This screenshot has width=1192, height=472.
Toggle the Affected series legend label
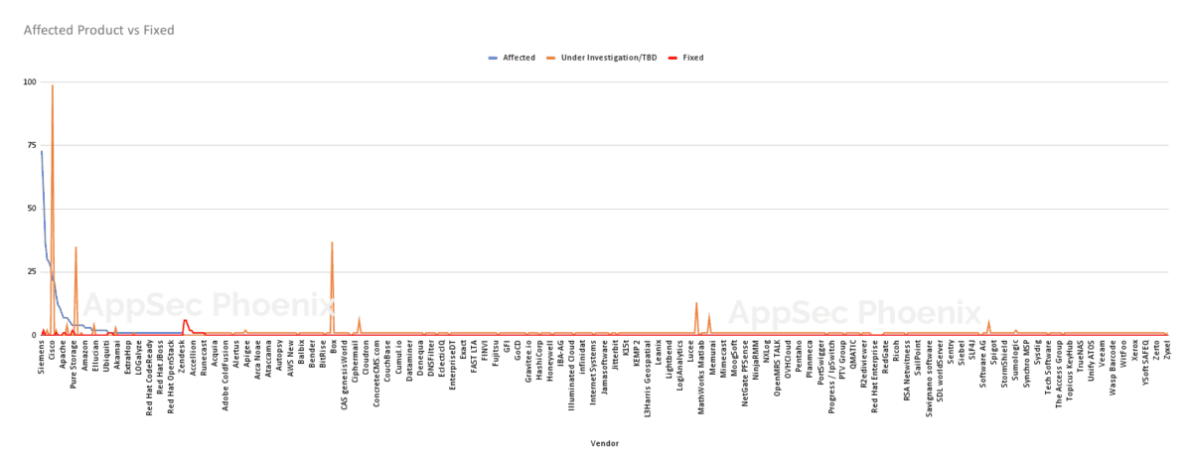[x=519, y=58]
